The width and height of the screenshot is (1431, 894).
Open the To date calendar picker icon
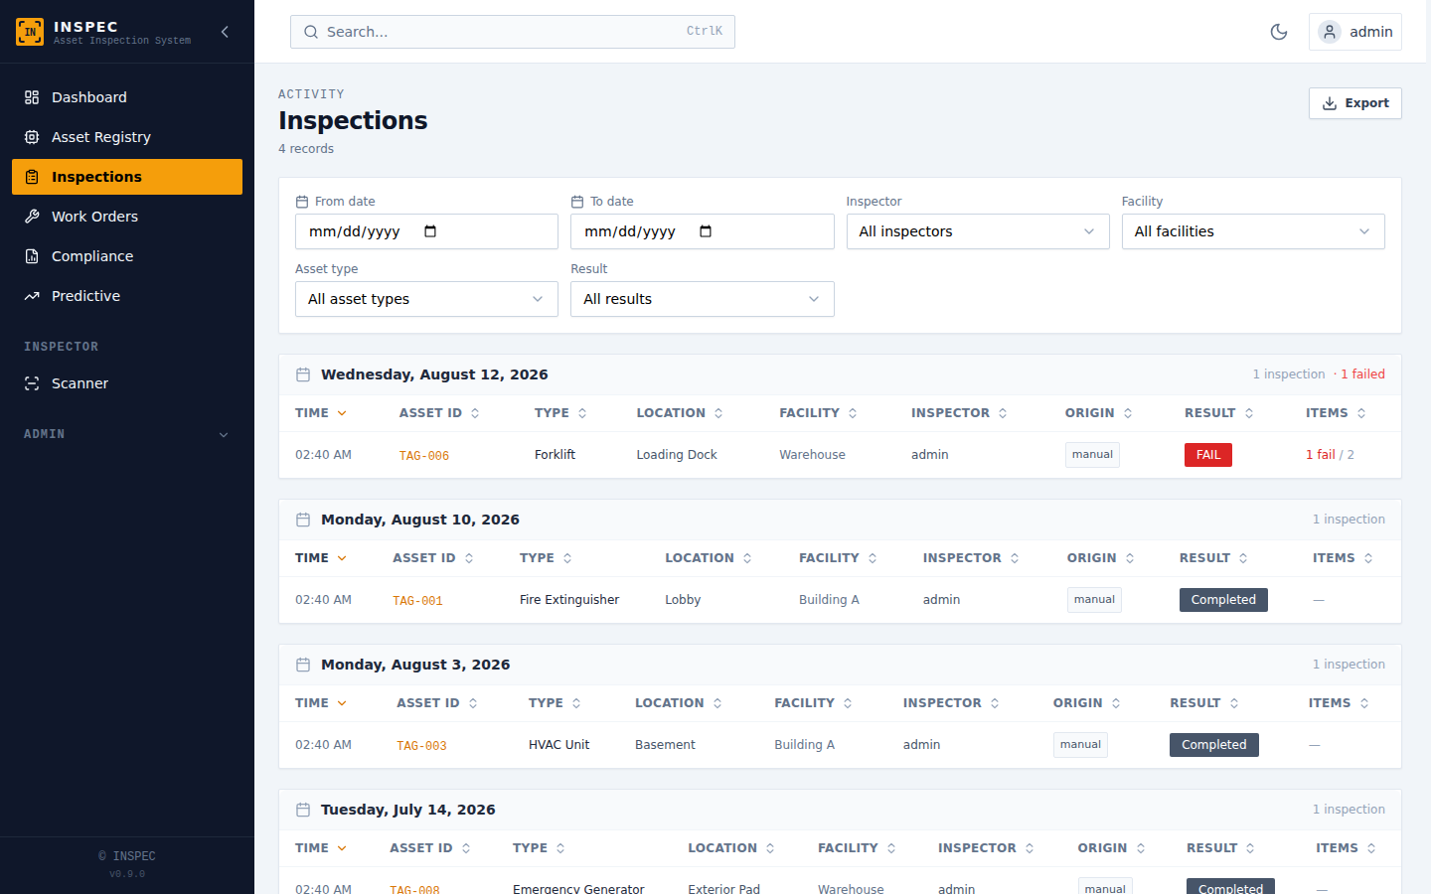(706, 231)
